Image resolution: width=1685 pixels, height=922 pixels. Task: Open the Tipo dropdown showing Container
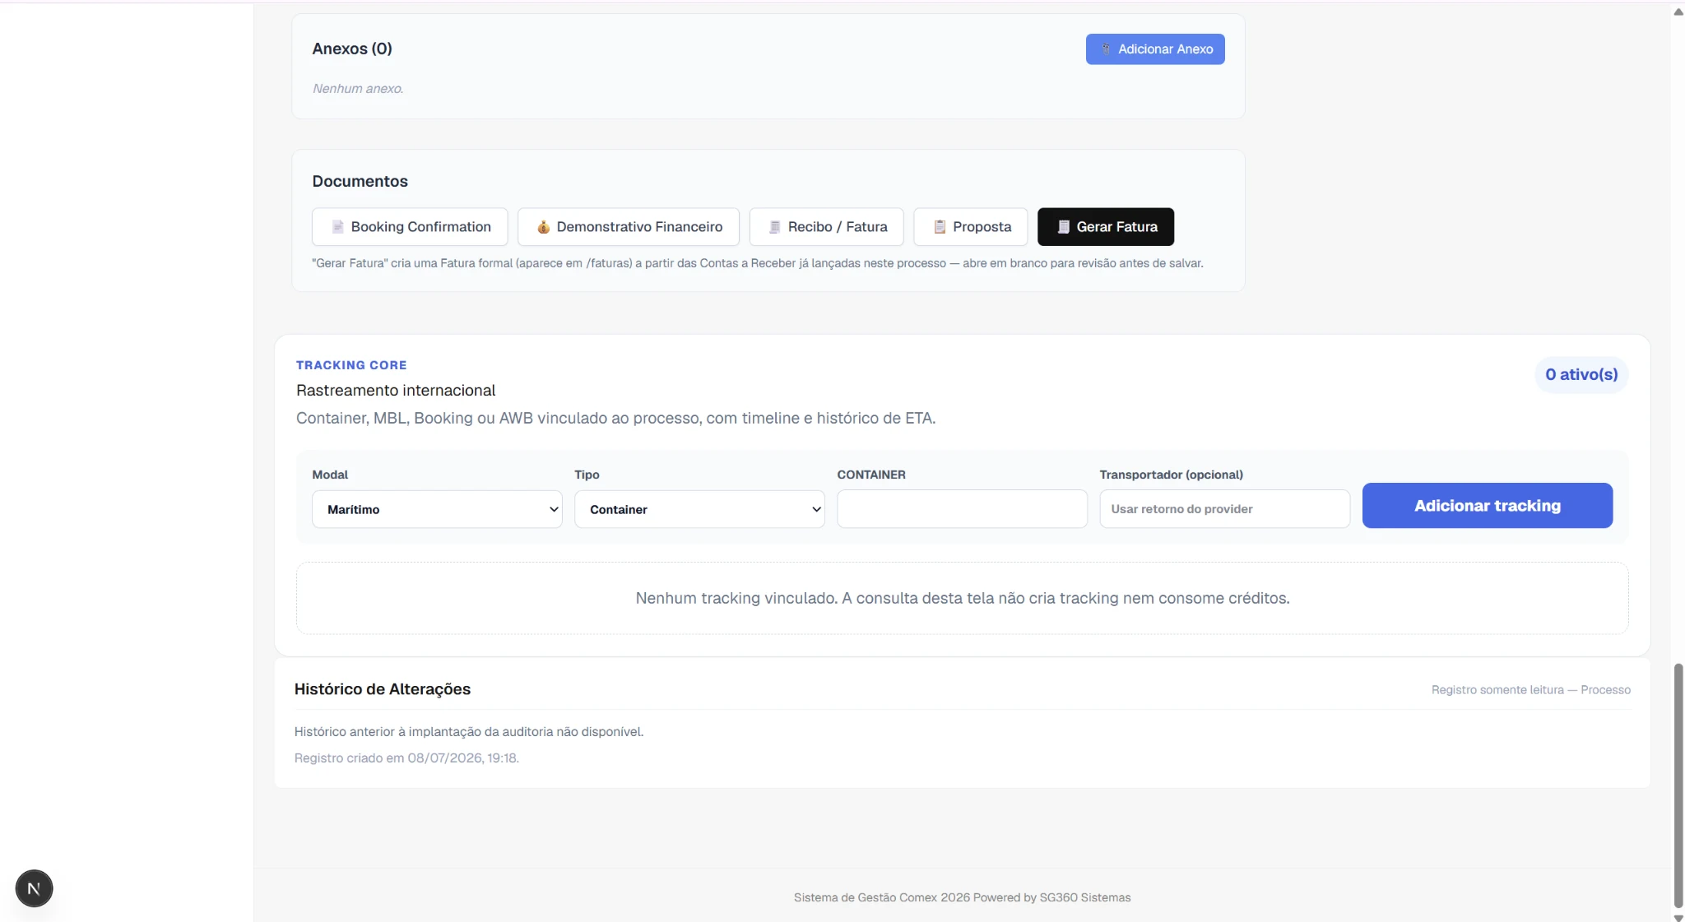click(699, 509)
